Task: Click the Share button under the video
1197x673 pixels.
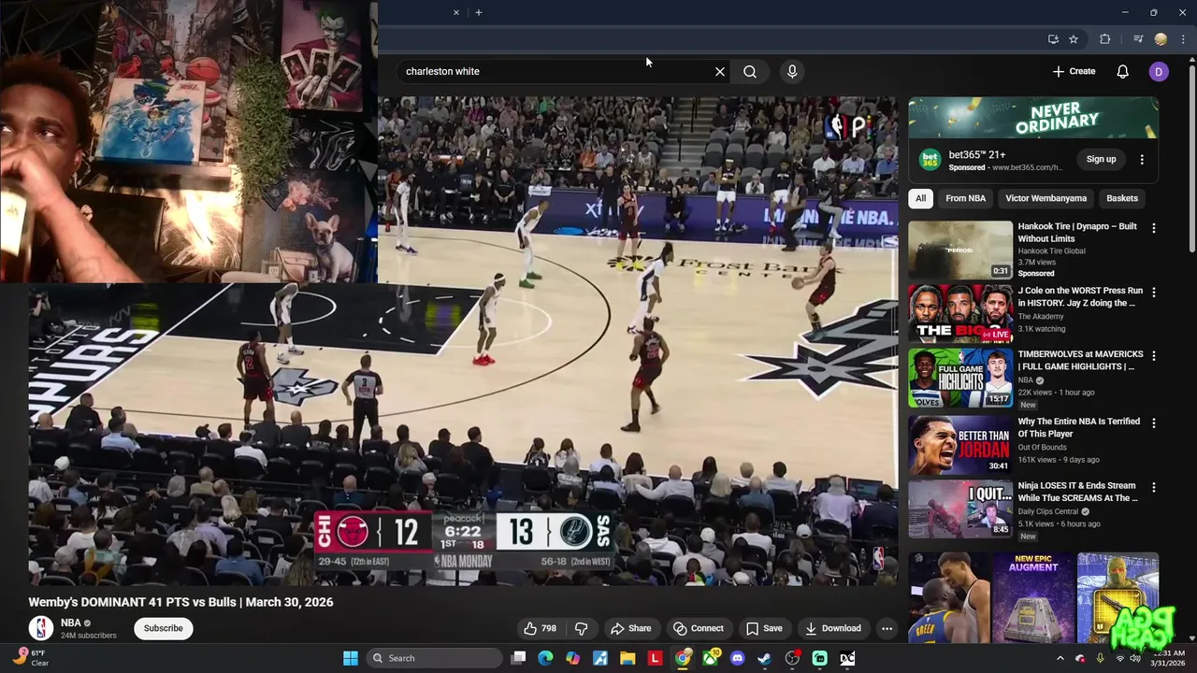Action: point(630,628)
